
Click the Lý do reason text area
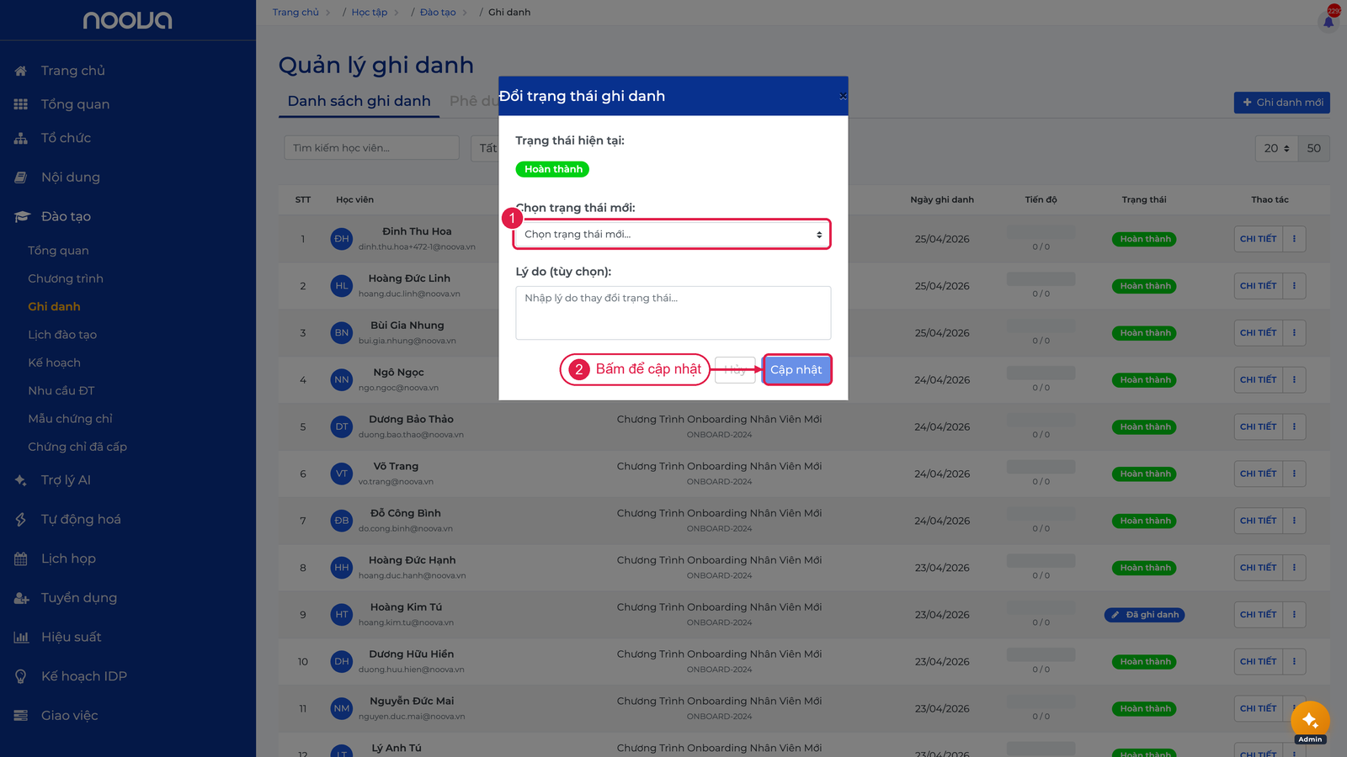click(673, 313)
